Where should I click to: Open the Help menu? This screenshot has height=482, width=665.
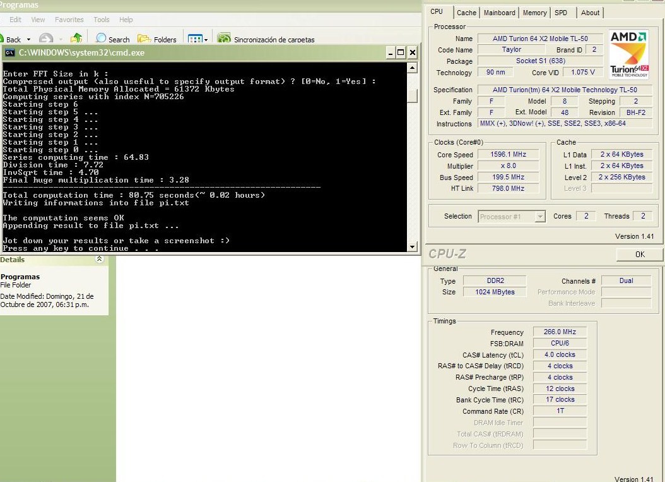pos(126,20)
